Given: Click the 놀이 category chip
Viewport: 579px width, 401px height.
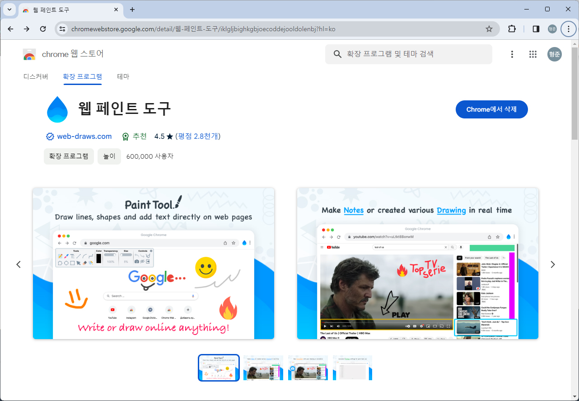Looking at the screenshot, I should [109, 156].
